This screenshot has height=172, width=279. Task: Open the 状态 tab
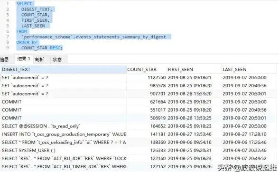[57, 59]
